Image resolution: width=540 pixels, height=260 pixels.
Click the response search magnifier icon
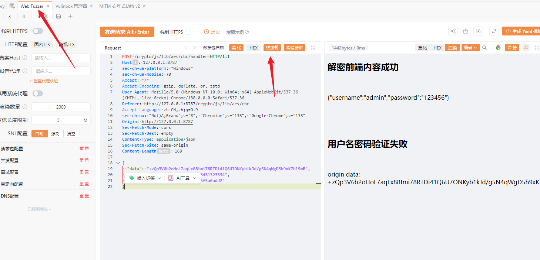(484, 48)
